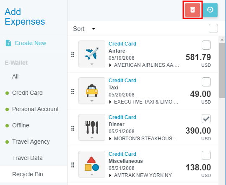
Task: Select Personal Account category
Action: [35, 109]
